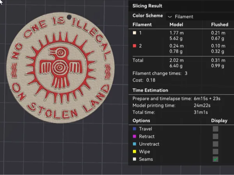
Task: Click the yellow Wipe color swatch
Action: coord(135,152)
